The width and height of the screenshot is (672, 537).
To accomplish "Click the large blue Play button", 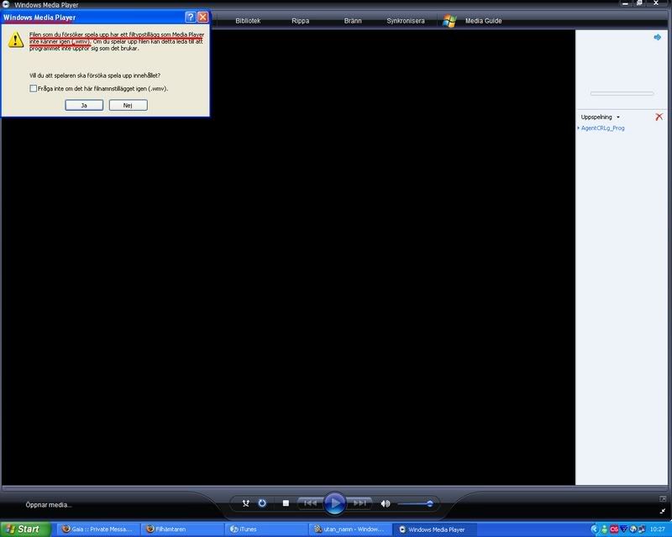I will 334,503.
